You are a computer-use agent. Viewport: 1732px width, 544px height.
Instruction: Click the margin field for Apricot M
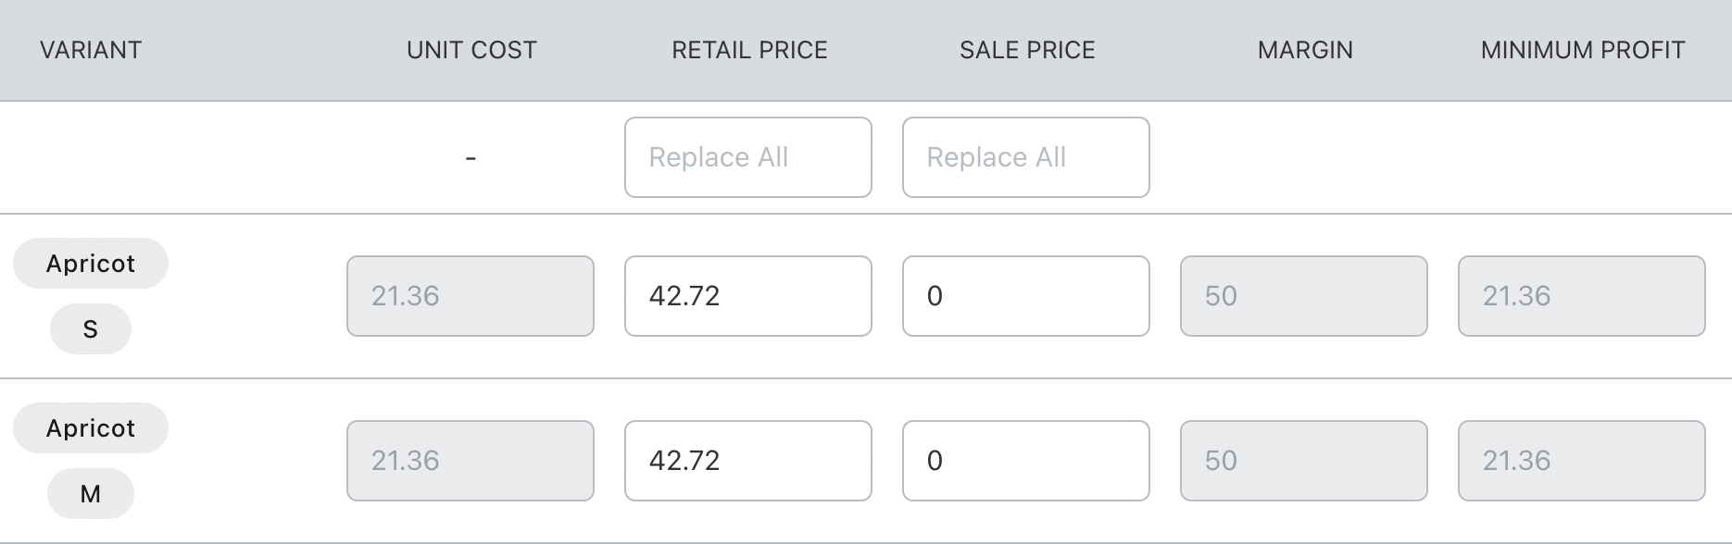[x=1303, y=461]
